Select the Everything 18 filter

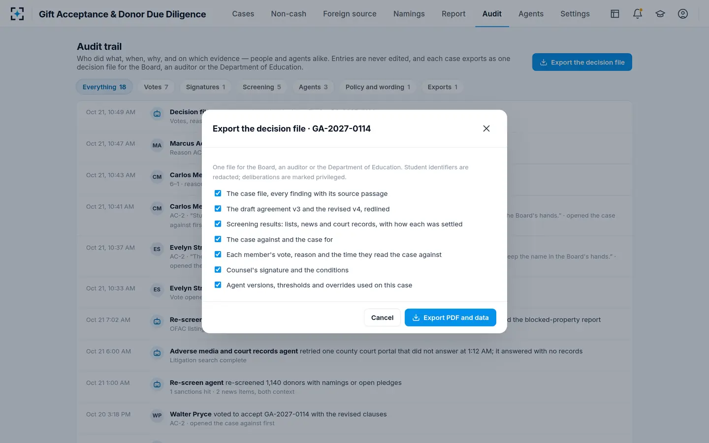(x=104, y=87)
